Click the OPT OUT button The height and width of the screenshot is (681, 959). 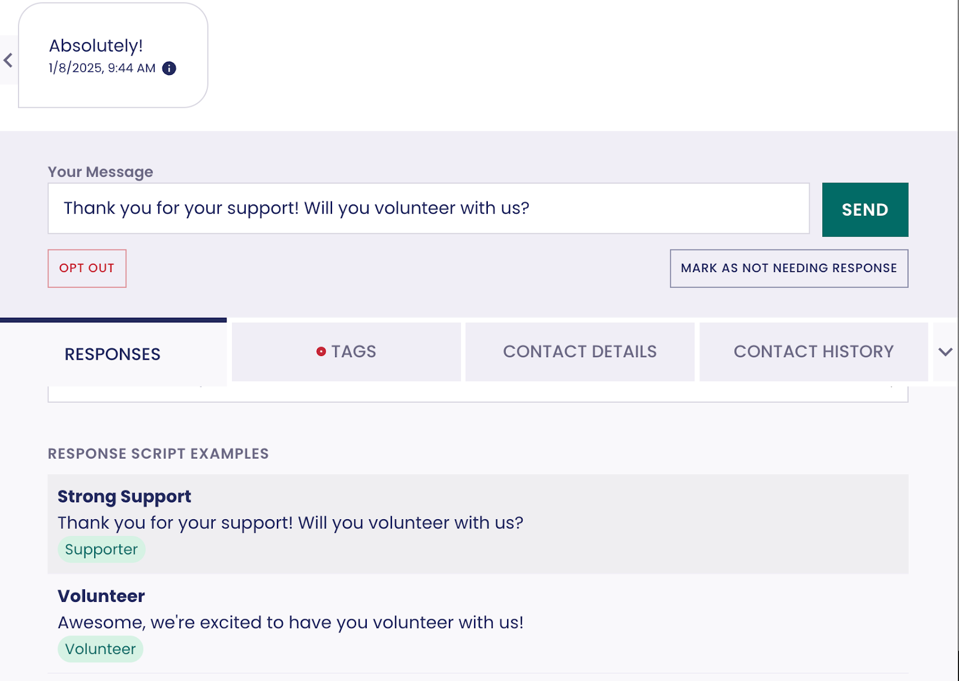[x=87, y=269]
